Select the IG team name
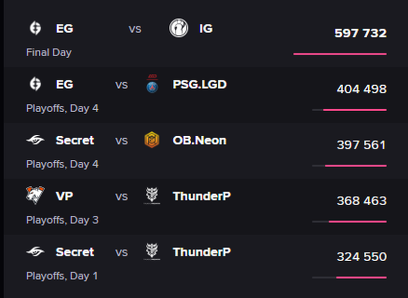This screenshot has height=298, width=408. click(206, 29)
